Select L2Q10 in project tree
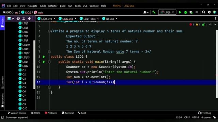Image resolution: width=218 pixels, height=122 pixels. click(x=24, y=44)
